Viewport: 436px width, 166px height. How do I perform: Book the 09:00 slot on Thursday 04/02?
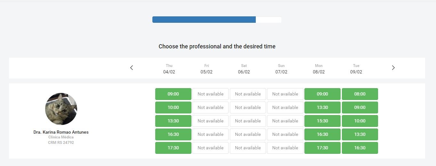(x=173, y=94)
